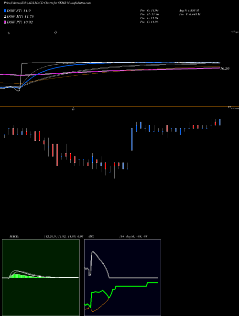Click the 'DOW PT: 10.92' label
The height and width of the screenshot is (316, 239).
tap(20, 22)
